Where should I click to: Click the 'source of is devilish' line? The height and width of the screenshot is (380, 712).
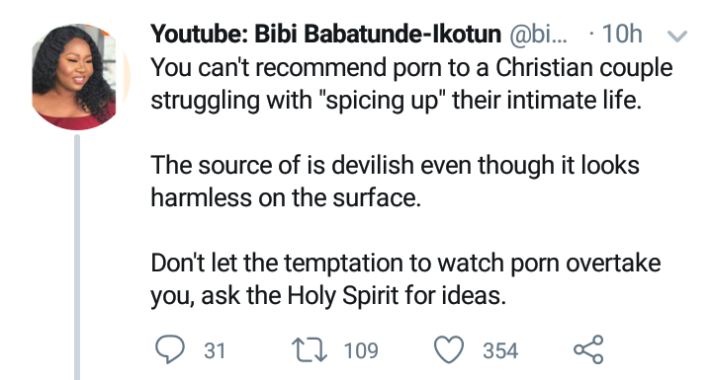395,165
